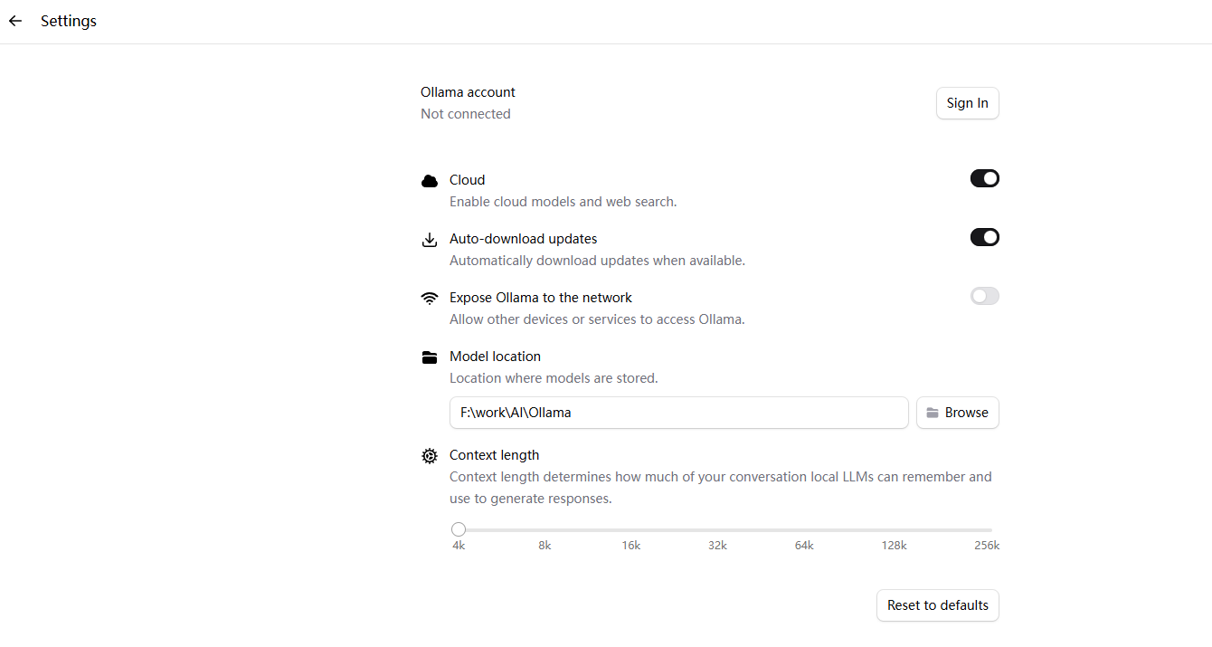Set context length slider to 32k
Viewport: 1212px width, 647px height.
coord(717,529)
